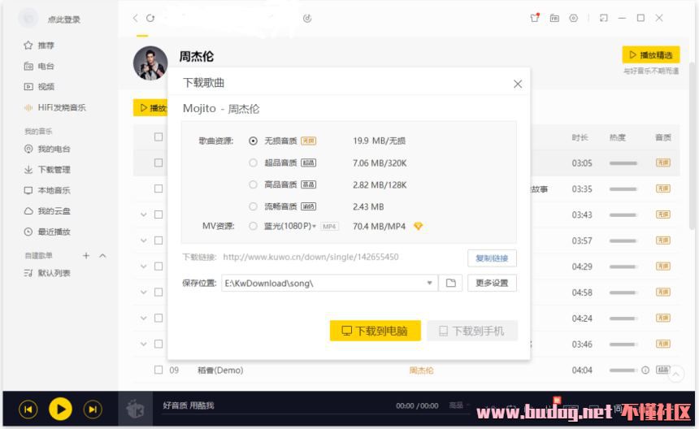Check the box for 稻香(Demo) row
The image size is (699, 429).
pos(158,370)
